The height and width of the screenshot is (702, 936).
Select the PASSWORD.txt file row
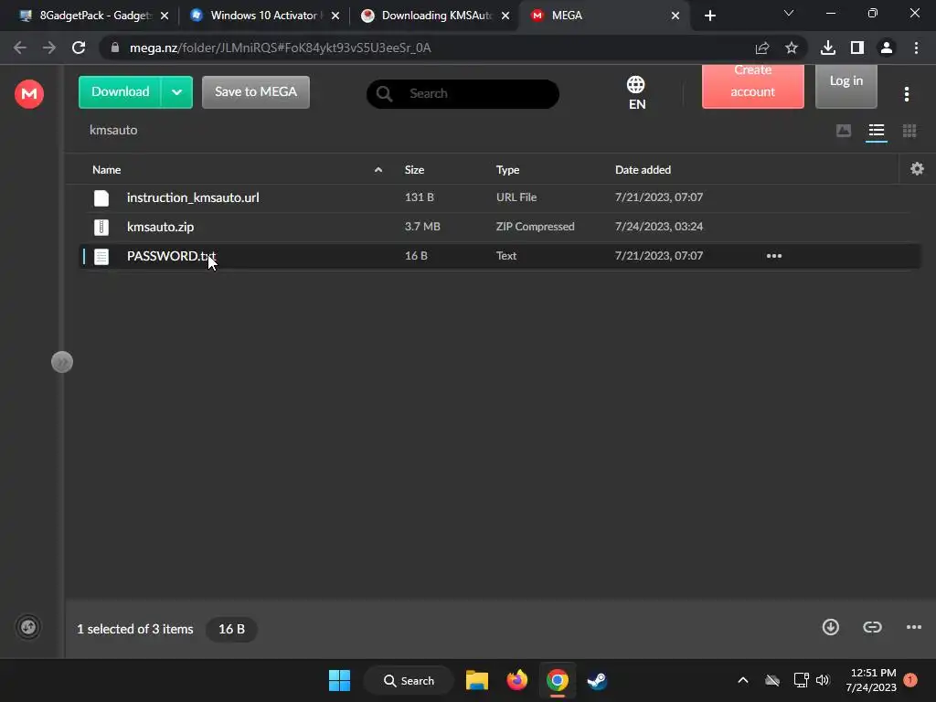click(x=498, y=256)
